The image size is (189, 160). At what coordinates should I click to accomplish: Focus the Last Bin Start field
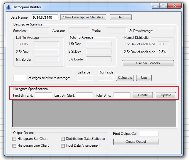pos(84,95)
